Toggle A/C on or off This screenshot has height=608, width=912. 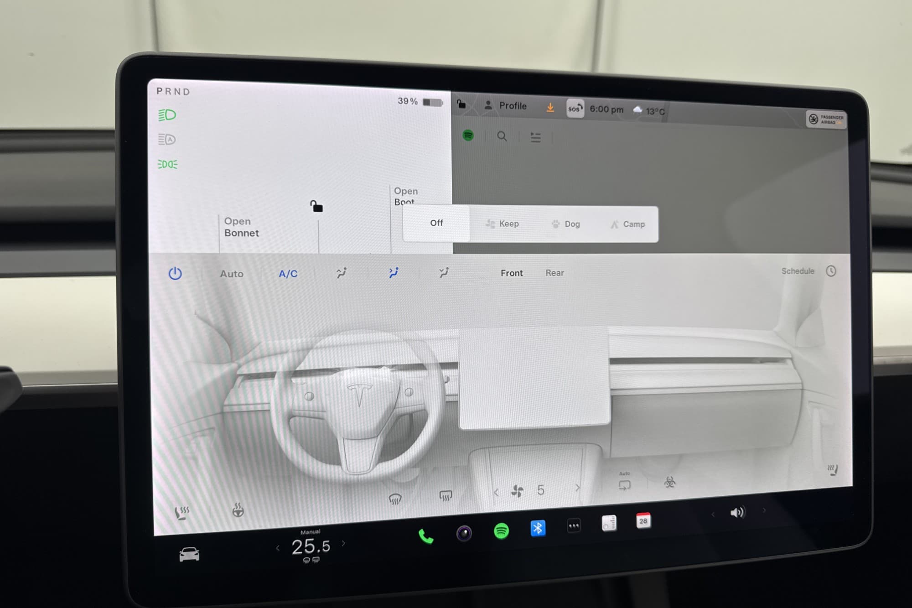(288, 274)
